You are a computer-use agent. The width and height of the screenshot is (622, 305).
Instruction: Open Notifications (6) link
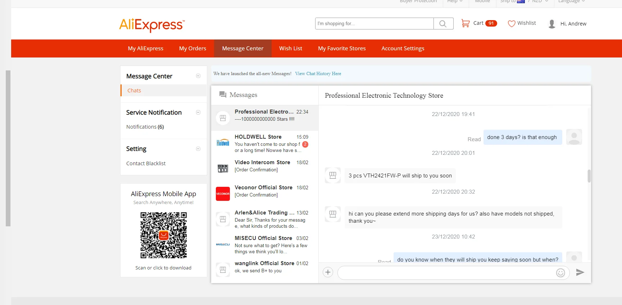(x=145, y=127)
